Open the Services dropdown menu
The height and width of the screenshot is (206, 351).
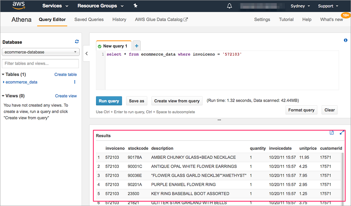(x=55, y=6)
